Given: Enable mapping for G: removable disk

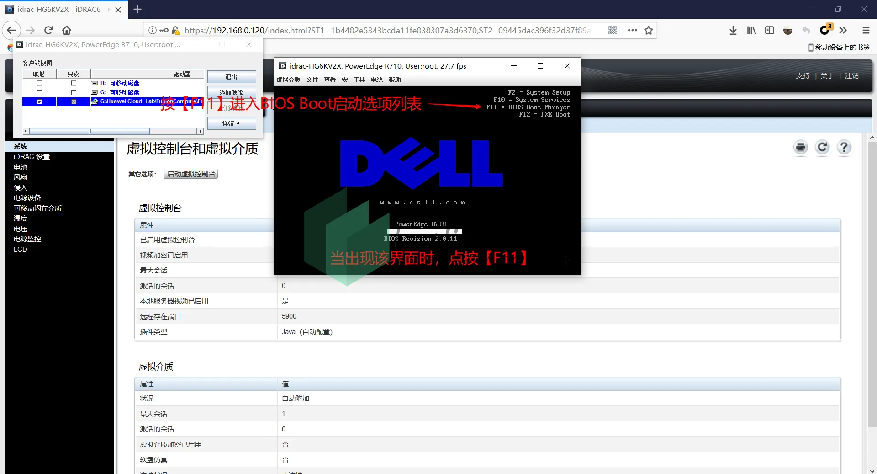Looking at the screenshot, I should [39, 92].
